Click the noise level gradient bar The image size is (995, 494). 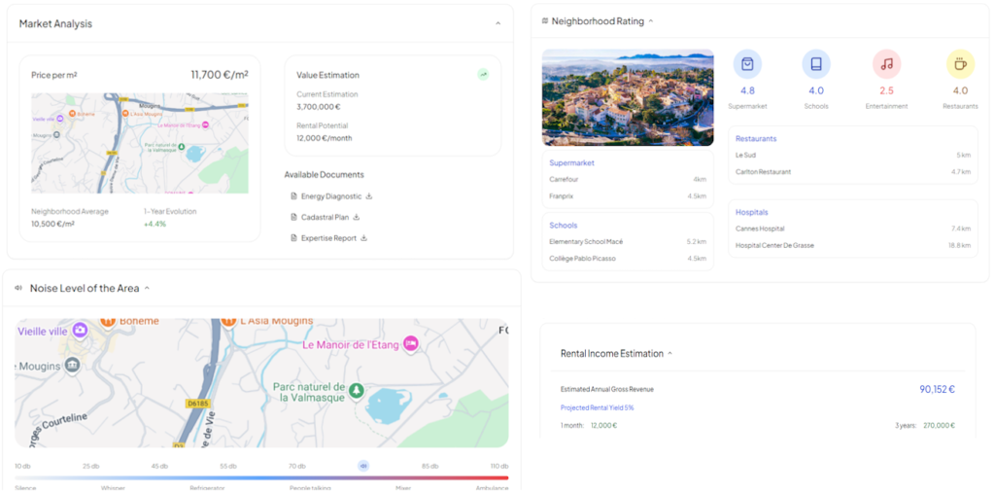(261, 477)
